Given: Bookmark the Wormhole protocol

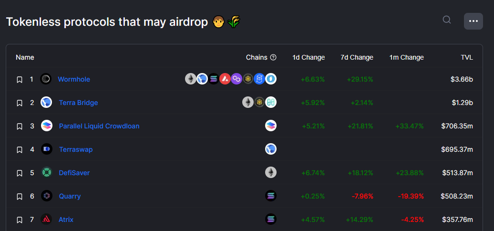Looking at the screenshot, I should 20,80.
